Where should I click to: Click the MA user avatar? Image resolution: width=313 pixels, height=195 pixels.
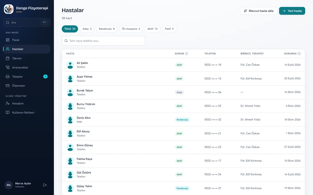tap(9, 185)
